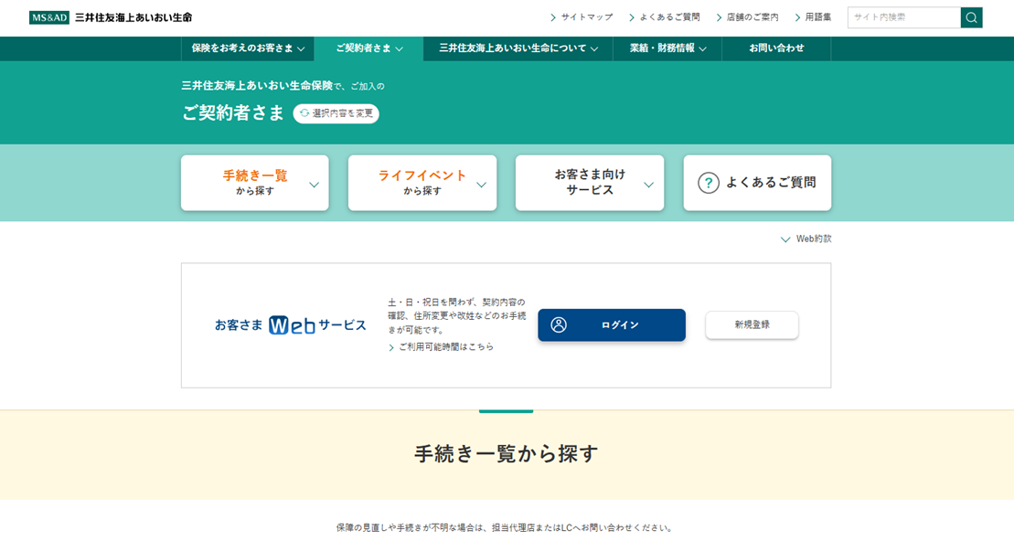Click the 選択内容を変更 button
The image size is (1014, 552).
click(x=336, y=113)
